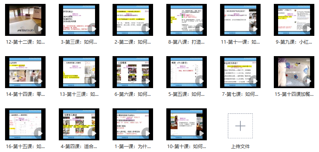Screen dimensions: 319x152
Task: Select the file name 16-第十五课：如...
Action: (25, 147)
